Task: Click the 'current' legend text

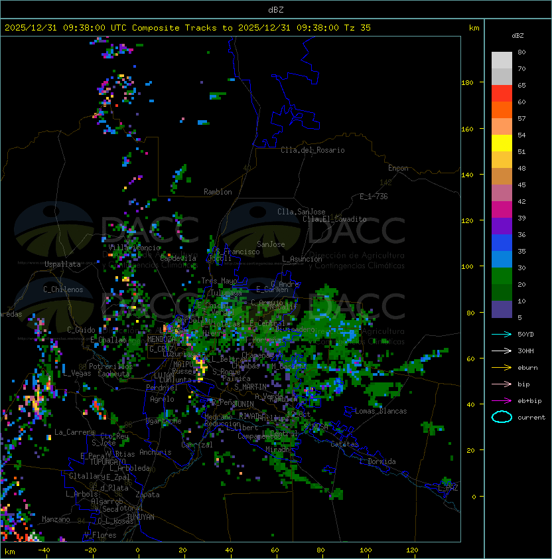Action: click(531, 417)
